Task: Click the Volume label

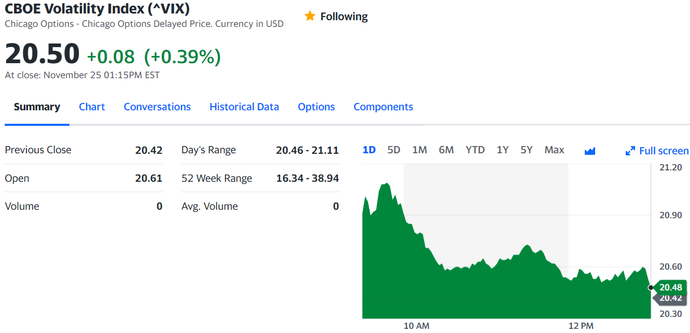Action: [22, 206]
